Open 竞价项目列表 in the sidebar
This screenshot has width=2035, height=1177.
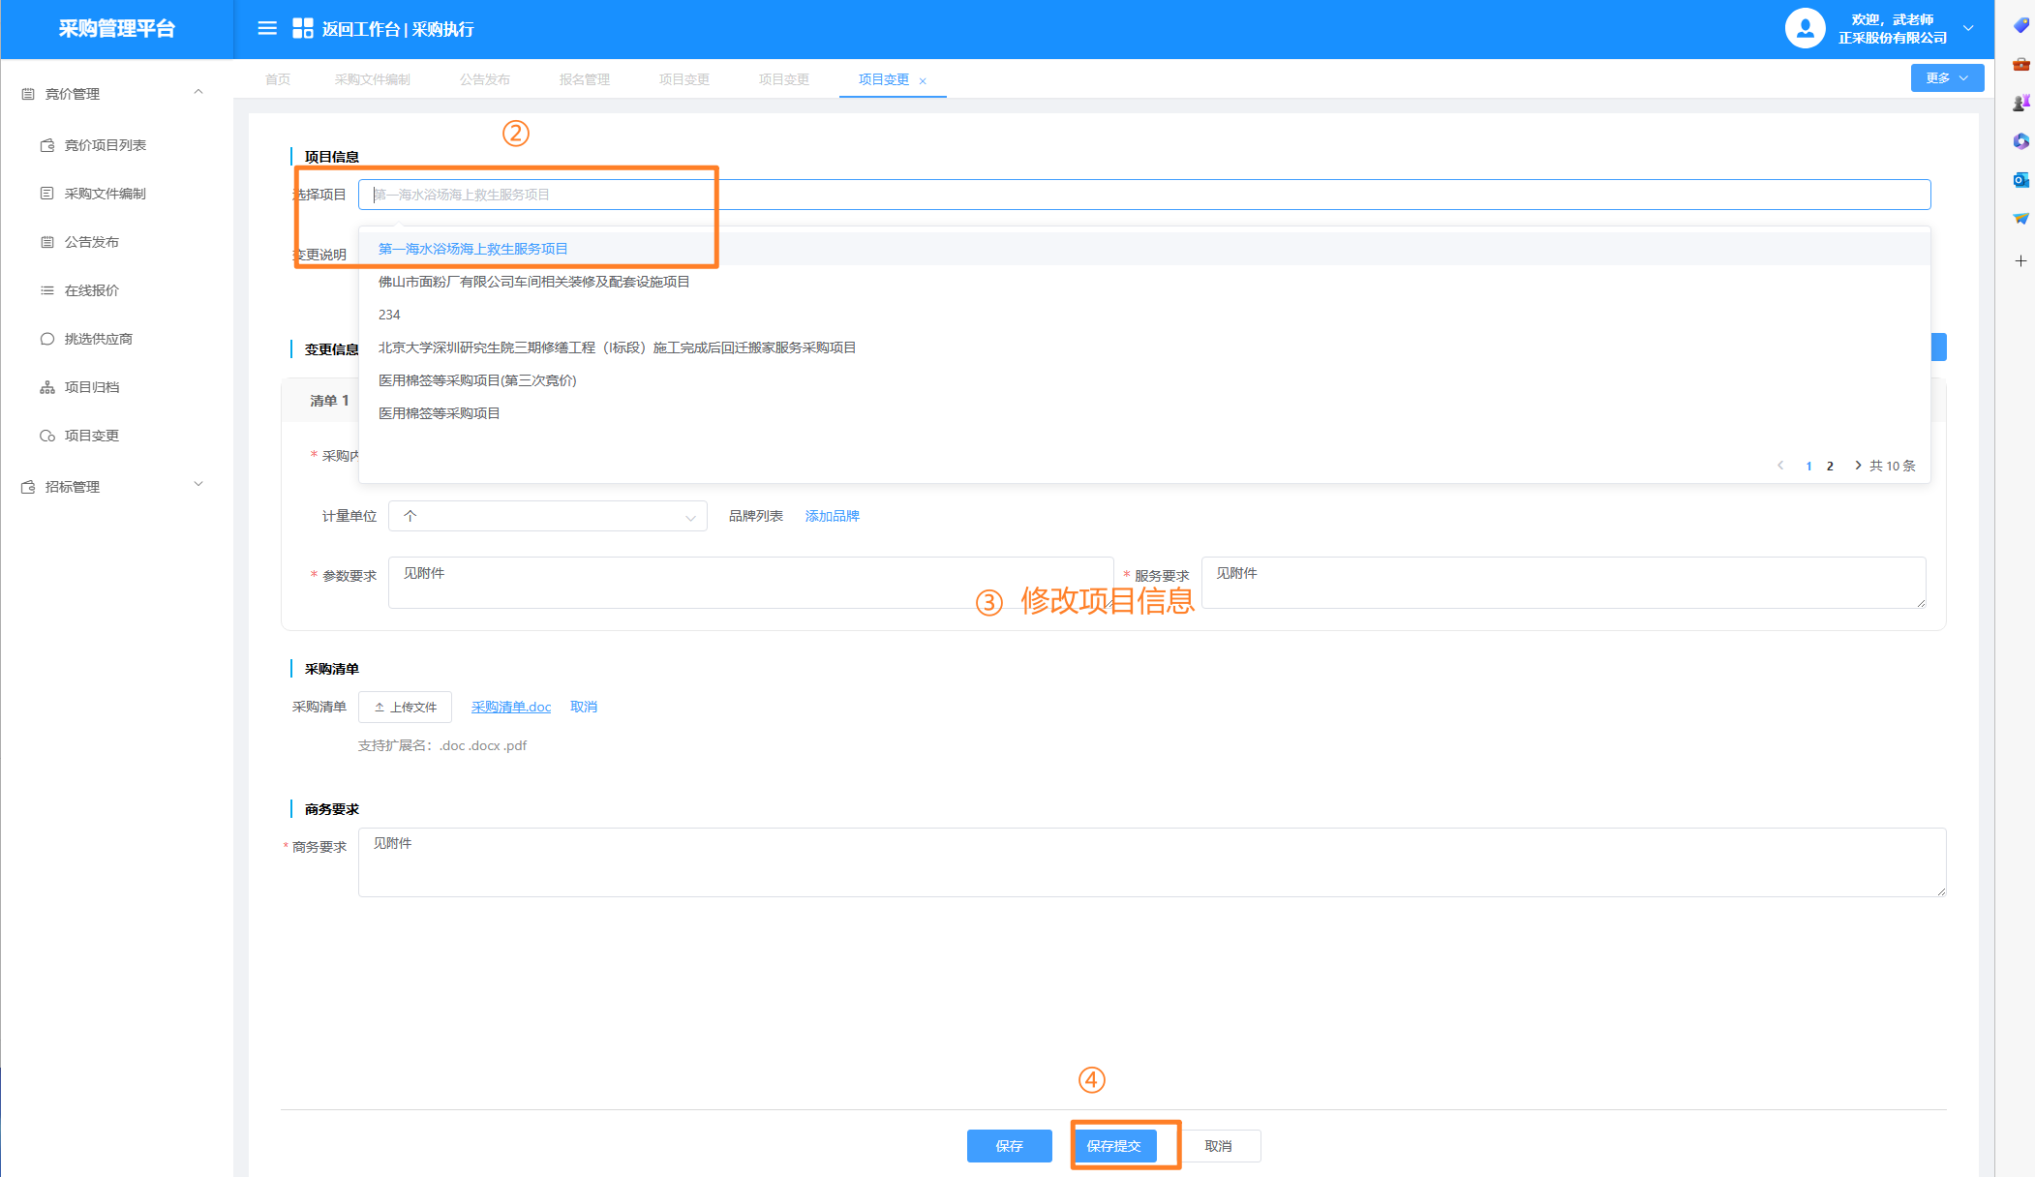pyautogui.click(x=105, y=145)
